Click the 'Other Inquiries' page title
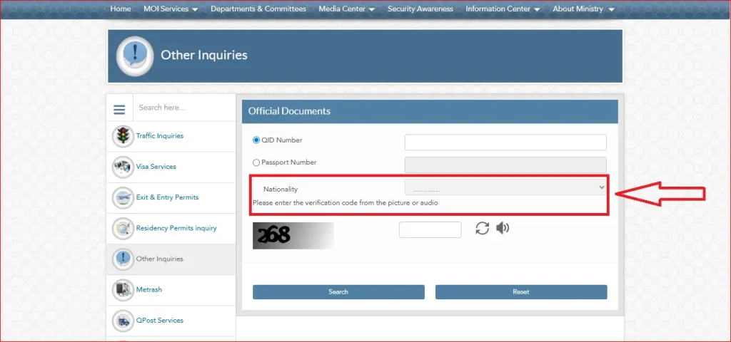 [x=204, y=55]
